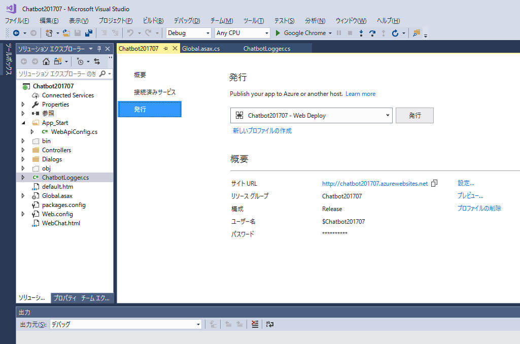Viewport: 520px width, 344px height.
Task: Switch to the ChatbotLogger.cs tab
Action: click(267, 48)
